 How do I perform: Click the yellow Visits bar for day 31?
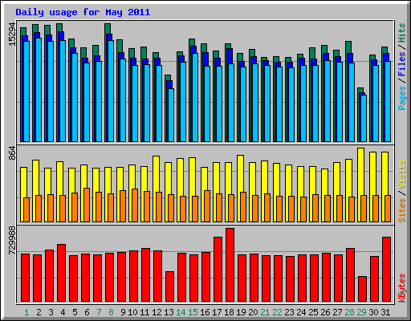[x=385, y=173]
